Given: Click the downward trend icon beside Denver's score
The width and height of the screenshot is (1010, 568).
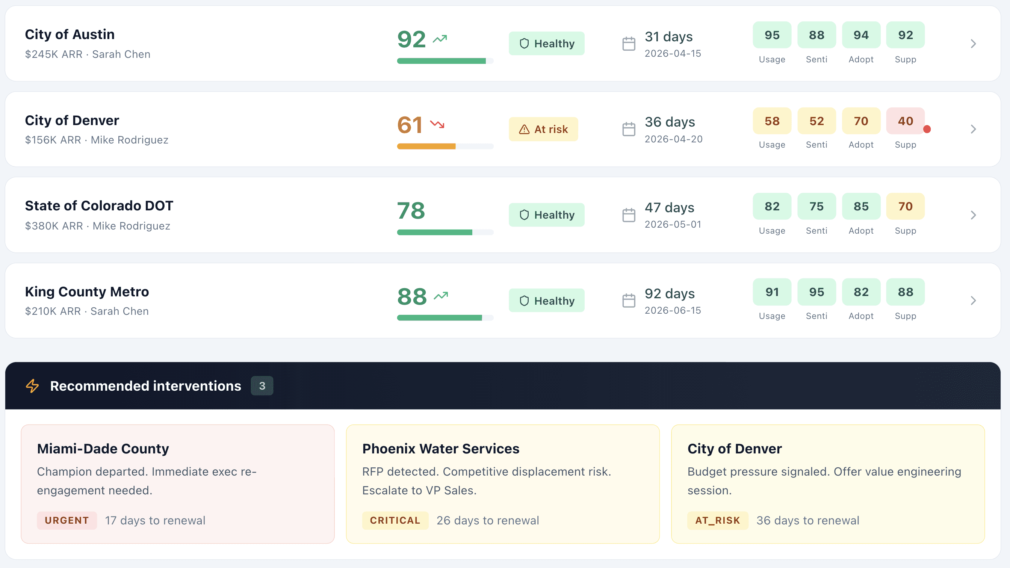Looking at the screenshot, I should [x=437, y=124].
